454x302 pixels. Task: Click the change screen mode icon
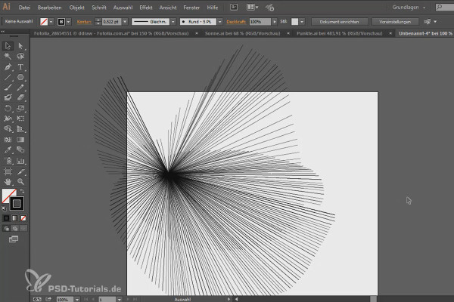pyautogui.click(x=14, y=239)
